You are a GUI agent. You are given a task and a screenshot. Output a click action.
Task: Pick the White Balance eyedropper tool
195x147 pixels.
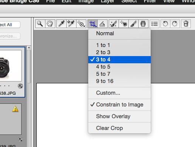pyautogui.click(x=61, y=23)
